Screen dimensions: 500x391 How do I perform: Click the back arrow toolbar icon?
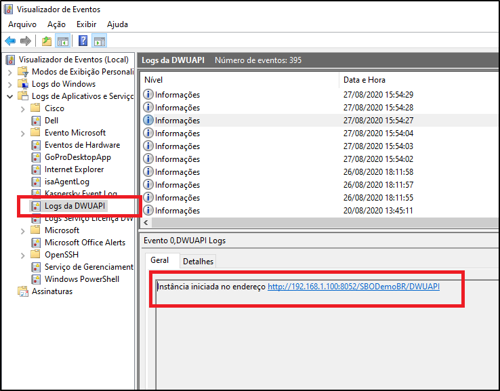(x=10, y=41)
